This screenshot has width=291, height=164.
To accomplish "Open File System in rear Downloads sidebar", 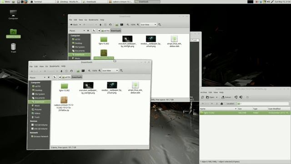I will click(80, 47).
